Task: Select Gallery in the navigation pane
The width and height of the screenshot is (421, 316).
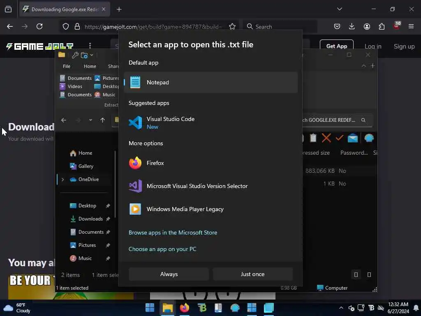Action: click(82, 166)
